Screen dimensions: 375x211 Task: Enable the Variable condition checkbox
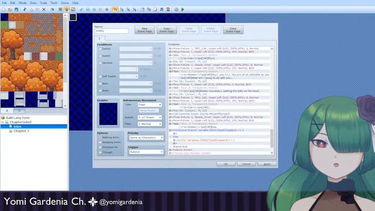[x=100, y=63]
